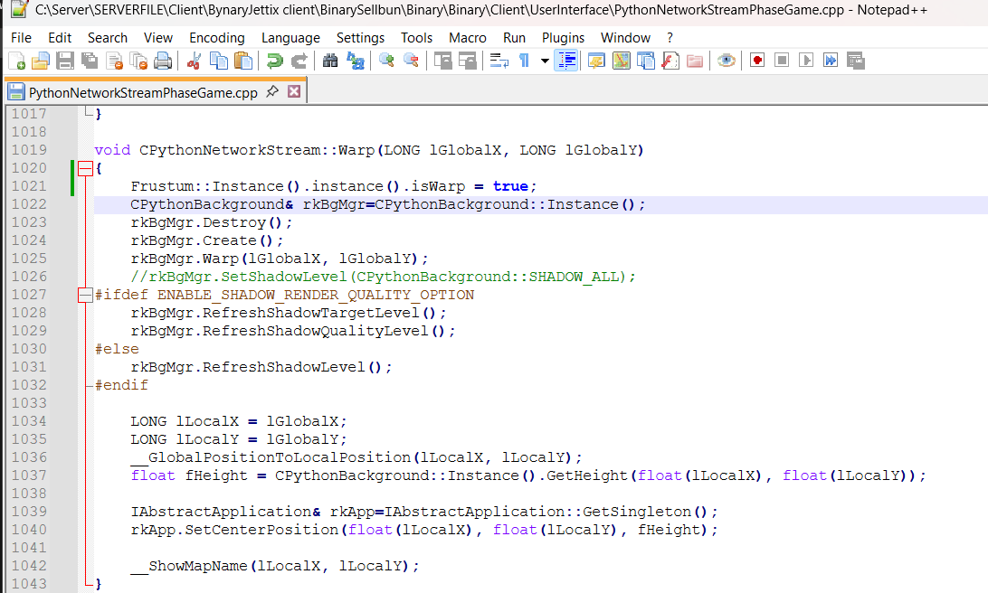
Task: Open the user defined language dialog
Action: pos(596,61)
